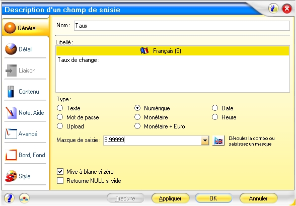Switch to the Général tab
Viewport: 296px width, 206px height.
26,28
